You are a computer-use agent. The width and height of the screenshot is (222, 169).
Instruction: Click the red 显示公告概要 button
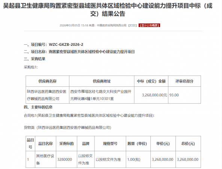149,26
